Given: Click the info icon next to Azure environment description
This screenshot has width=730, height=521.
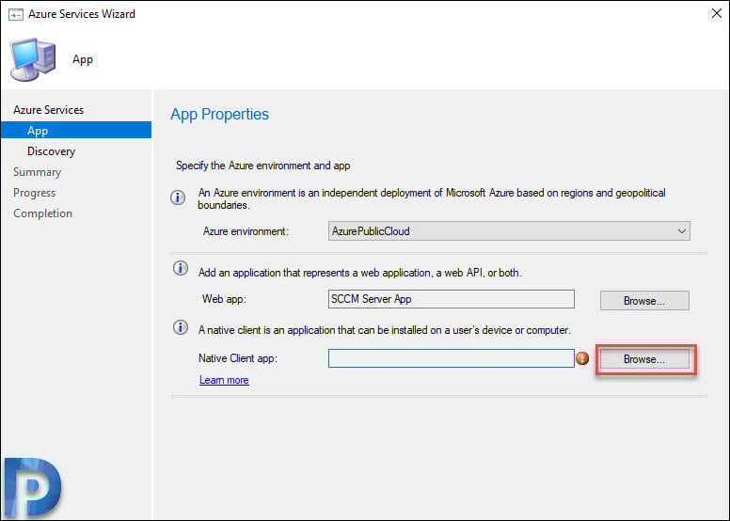Looking at the screenshot, I should [178, 197].
